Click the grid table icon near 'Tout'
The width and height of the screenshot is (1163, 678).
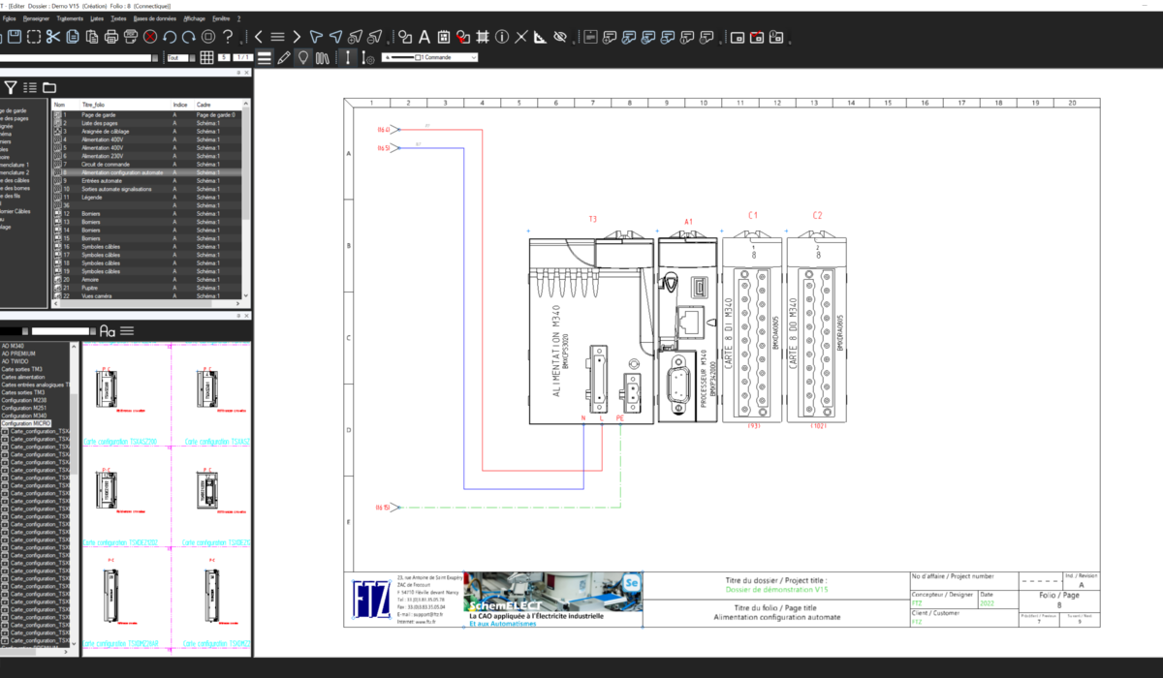pos(206,58)
